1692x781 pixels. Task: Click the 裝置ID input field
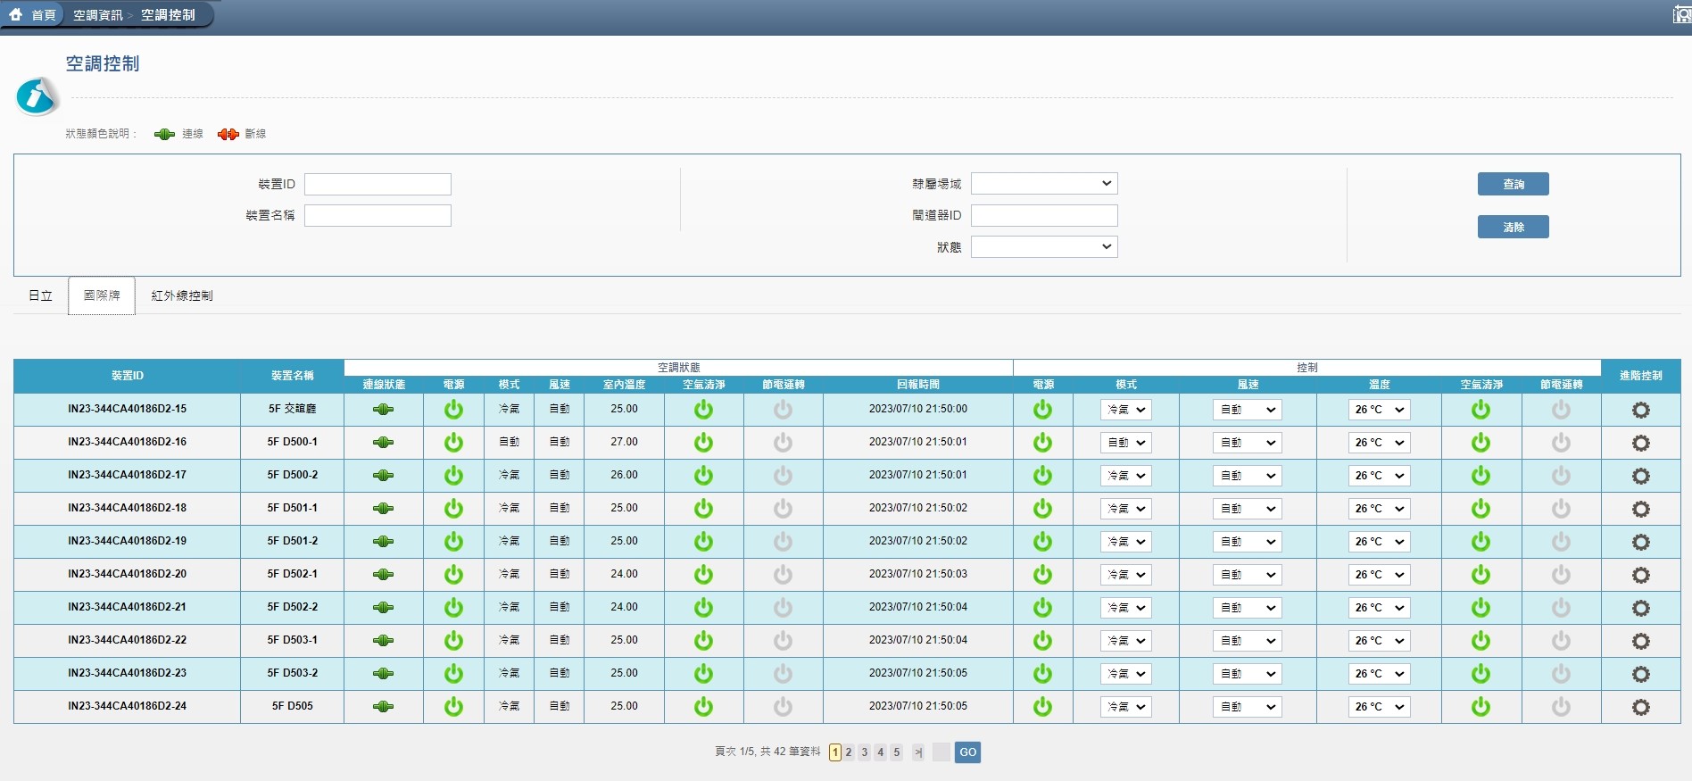pos(377,184)
